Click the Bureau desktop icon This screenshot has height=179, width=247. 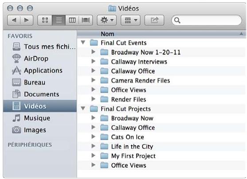(16, 82)
